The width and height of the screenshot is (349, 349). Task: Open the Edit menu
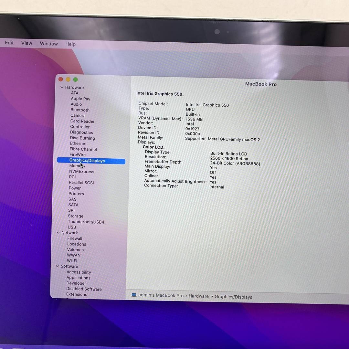pos(9,43)
